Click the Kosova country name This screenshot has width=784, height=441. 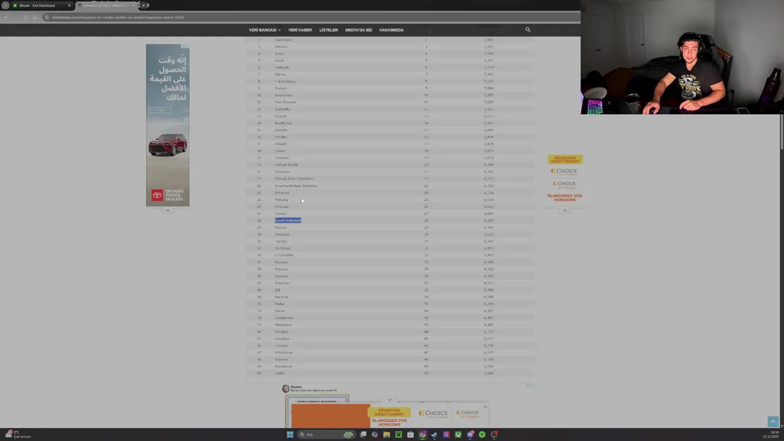281,227
